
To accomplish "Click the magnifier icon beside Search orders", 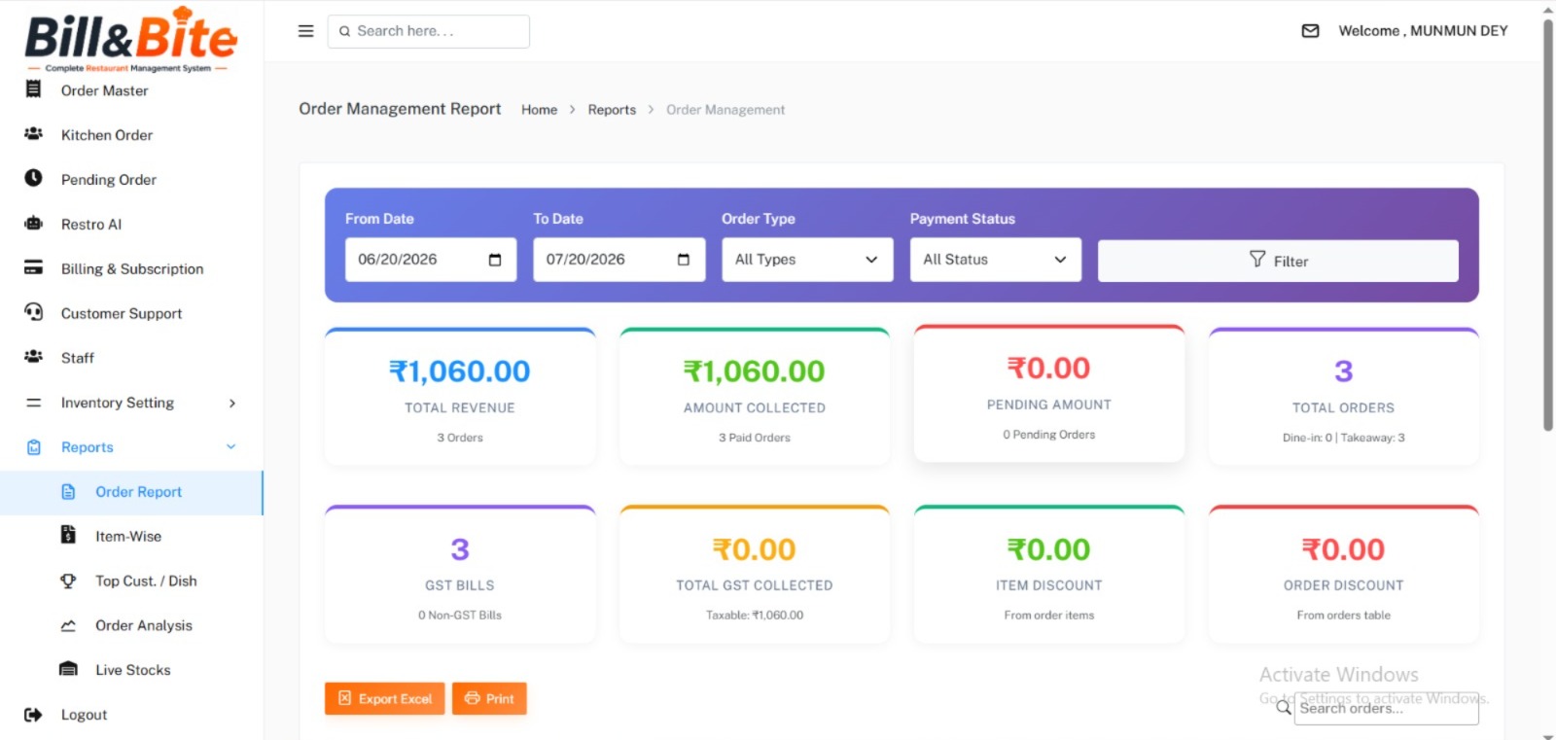I will 1284,707.
